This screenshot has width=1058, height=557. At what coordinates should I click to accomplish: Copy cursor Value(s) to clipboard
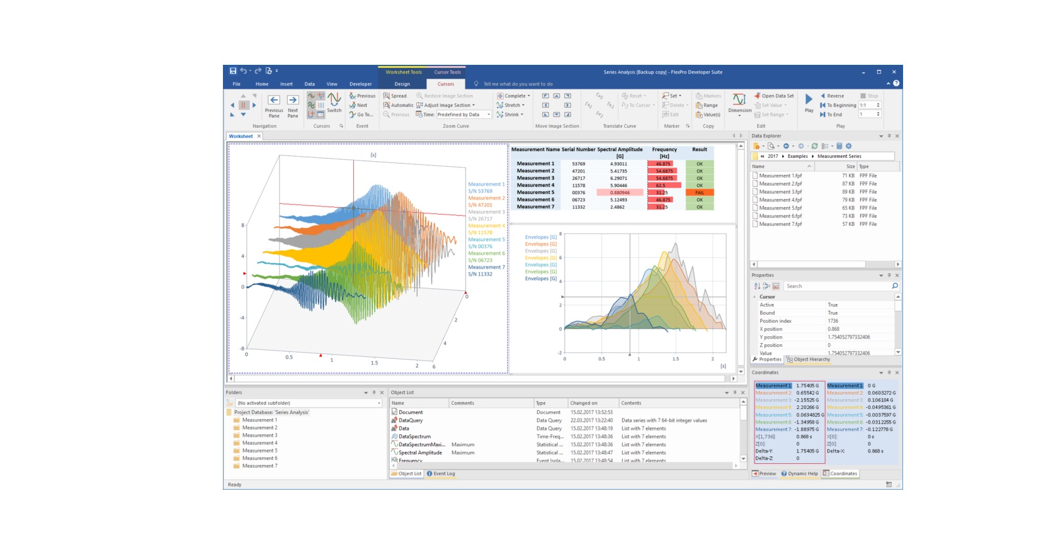coord(708,115)
